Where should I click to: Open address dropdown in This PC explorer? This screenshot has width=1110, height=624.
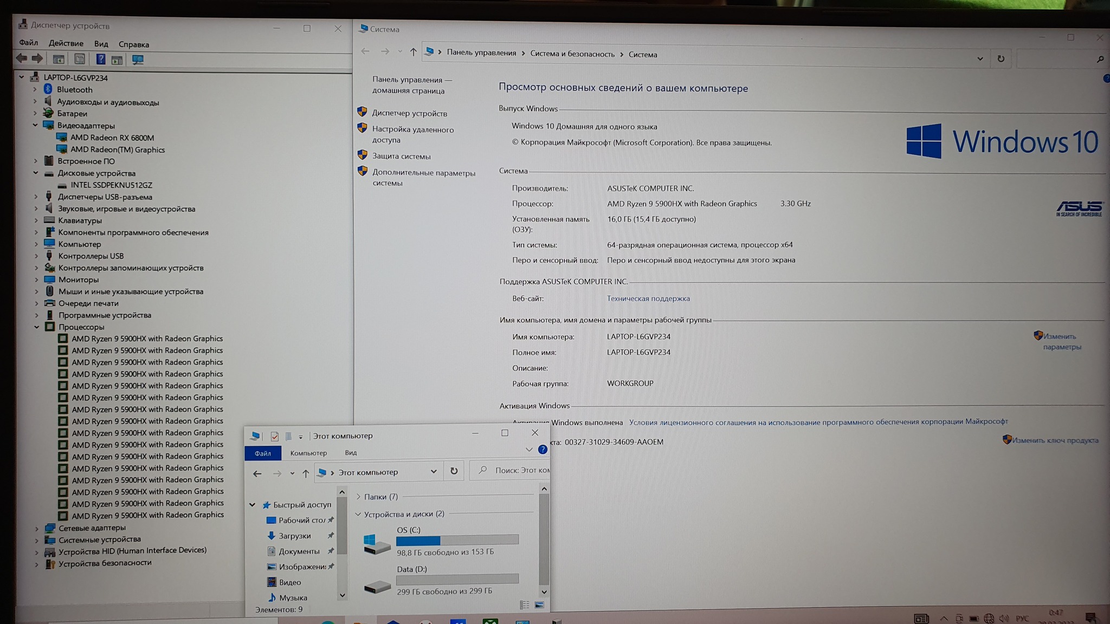[434, 471]
